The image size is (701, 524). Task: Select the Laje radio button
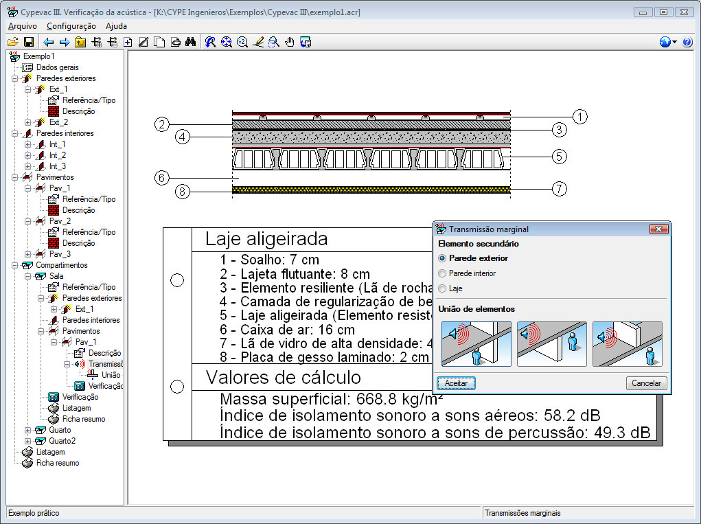coord(442,289)
